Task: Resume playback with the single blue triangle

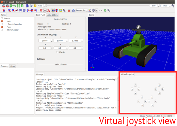Action: [32, 6]
